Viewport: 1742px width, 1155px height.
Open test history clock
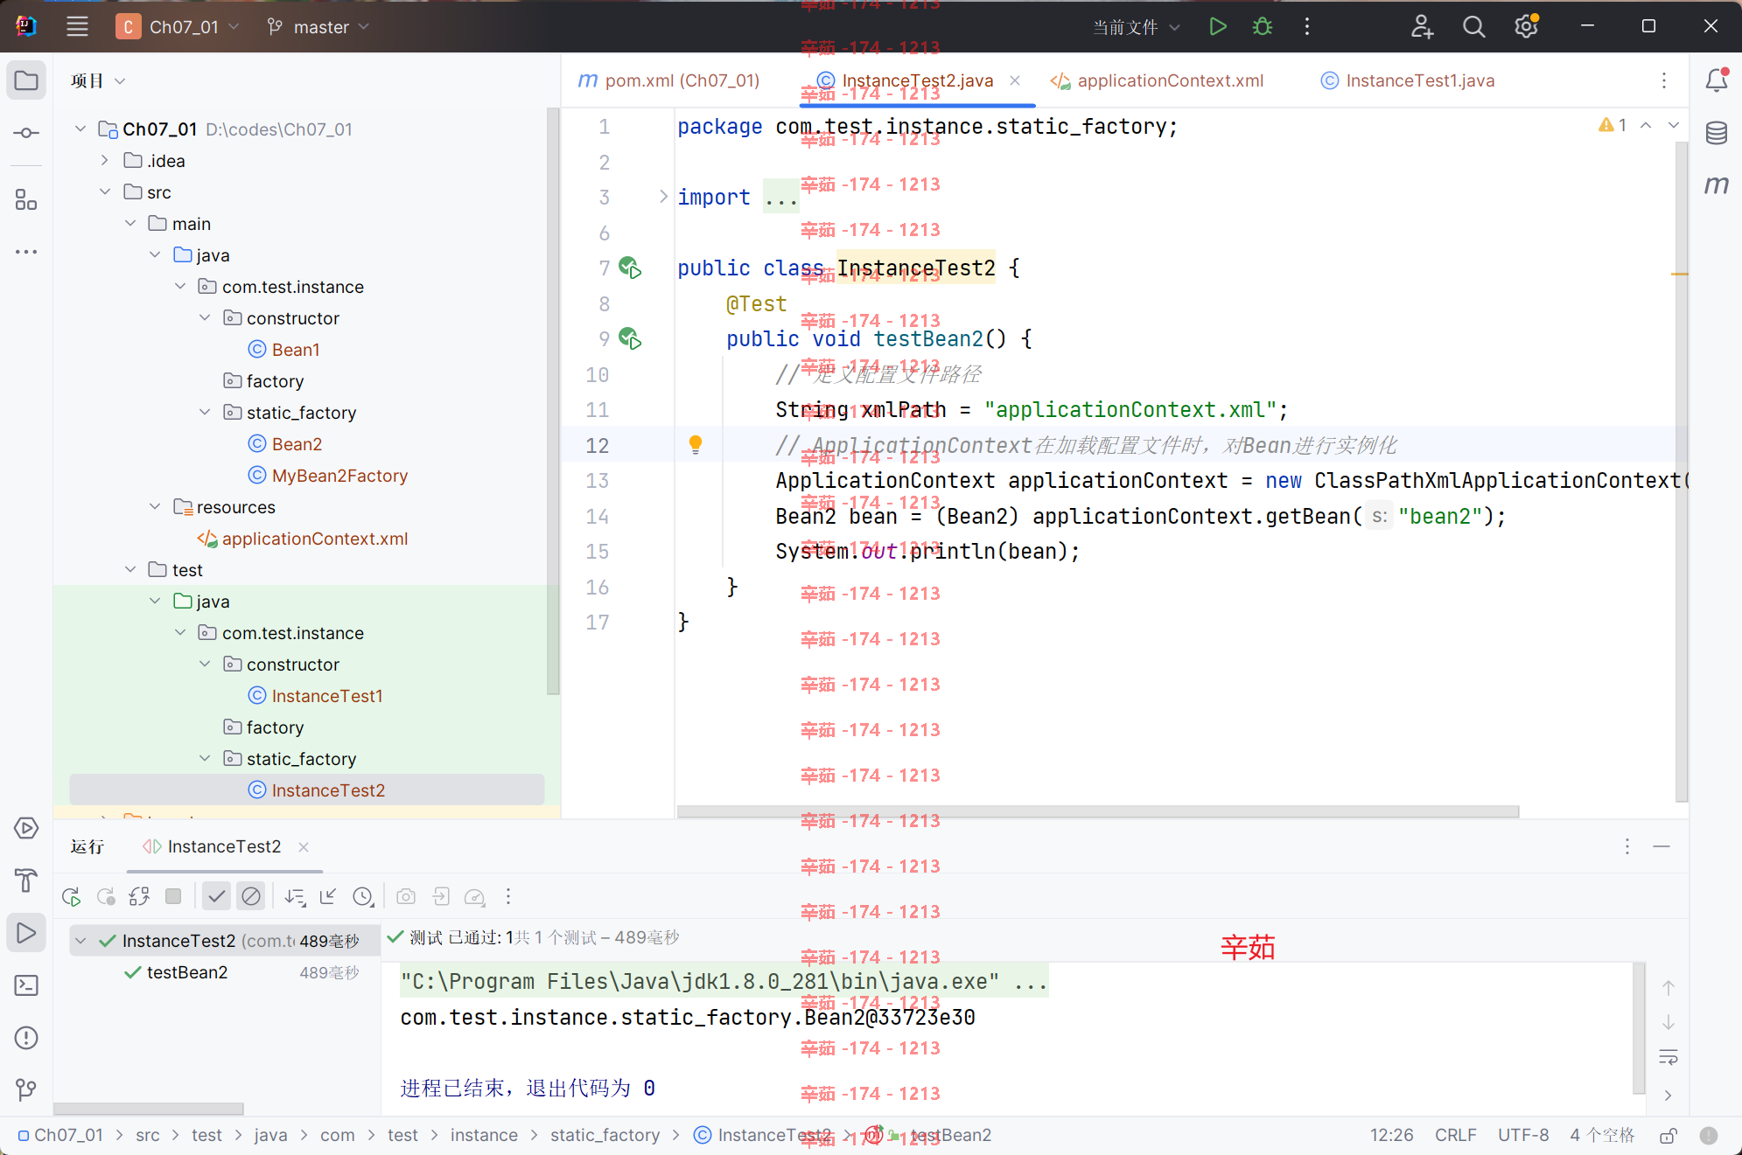pos(363,896)
